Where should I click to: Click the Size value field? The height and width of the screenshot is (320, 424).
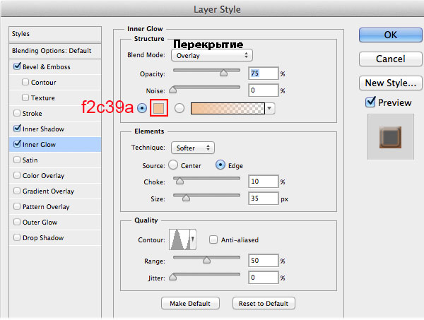[263, 198]
